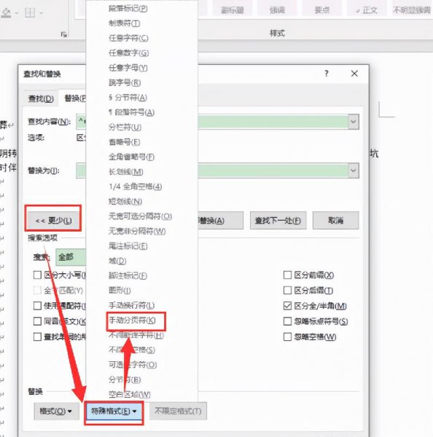The width and height of the screenshot is (433, 437).
Task: Select 手动分页符(K) menu entry
Action: click(132, 320)
